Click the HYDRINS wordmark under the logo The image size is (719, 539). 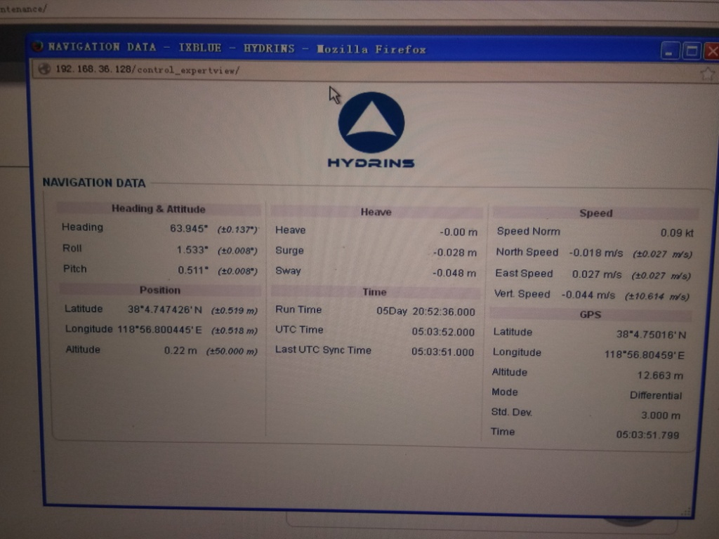[371, 162]
